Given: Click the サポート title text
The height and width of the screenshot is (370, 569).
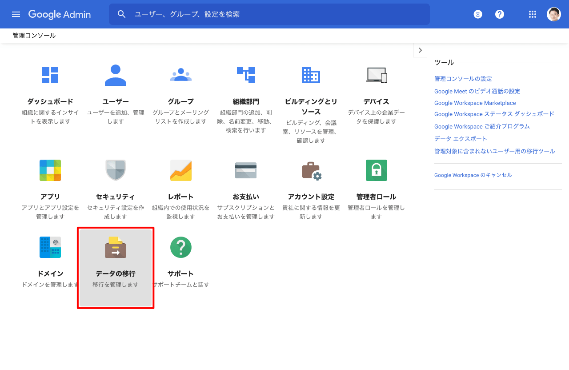Looking at the screenshot, I should (181, 273).
